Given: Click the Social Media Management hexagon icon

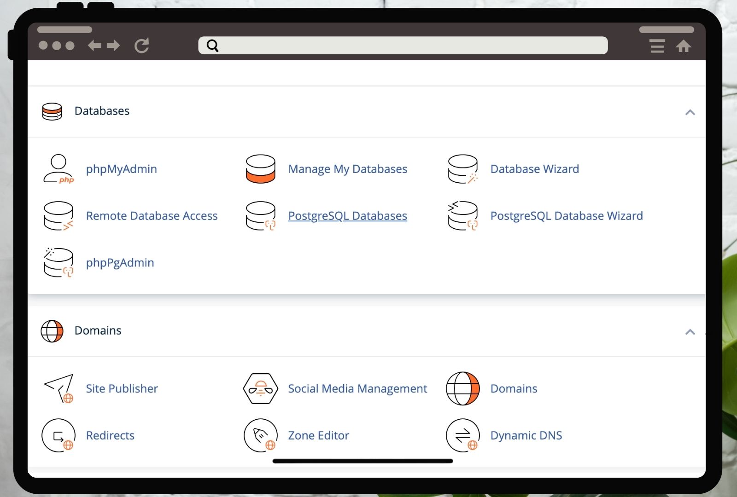Looking at the screenshot, I should [261, 389].
